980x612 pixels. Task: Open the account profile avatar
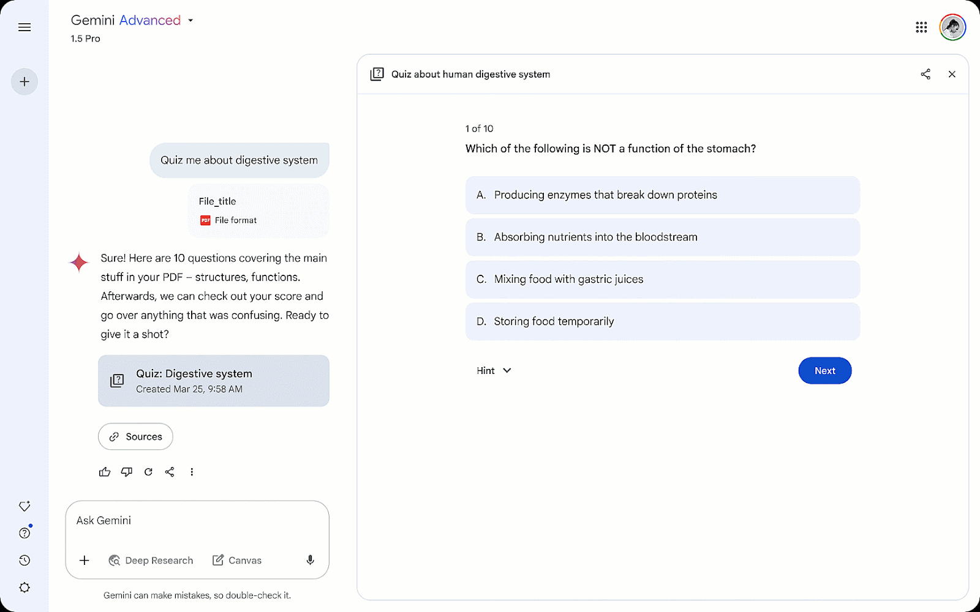[952, 27]
